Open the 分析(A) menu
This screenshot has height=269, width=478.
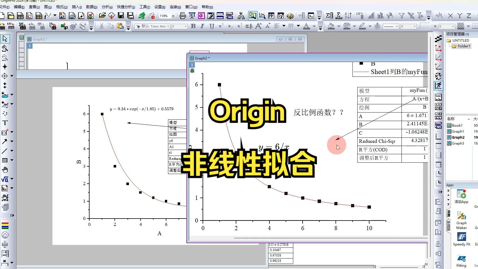point(107,7)
